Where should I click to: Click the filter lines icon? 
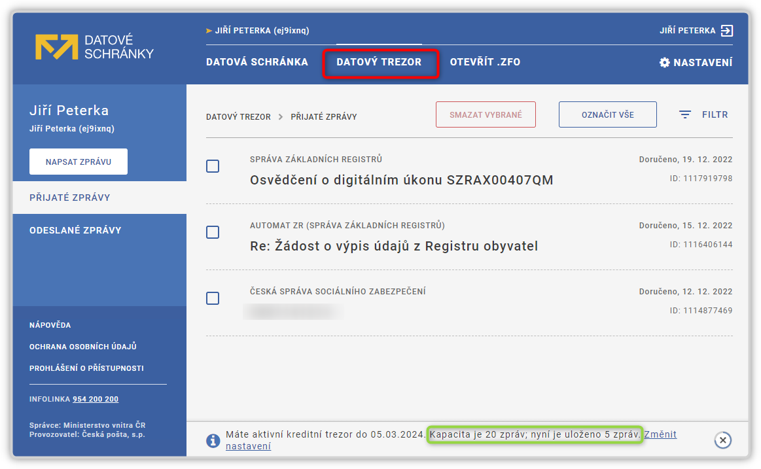pos(685,114)
